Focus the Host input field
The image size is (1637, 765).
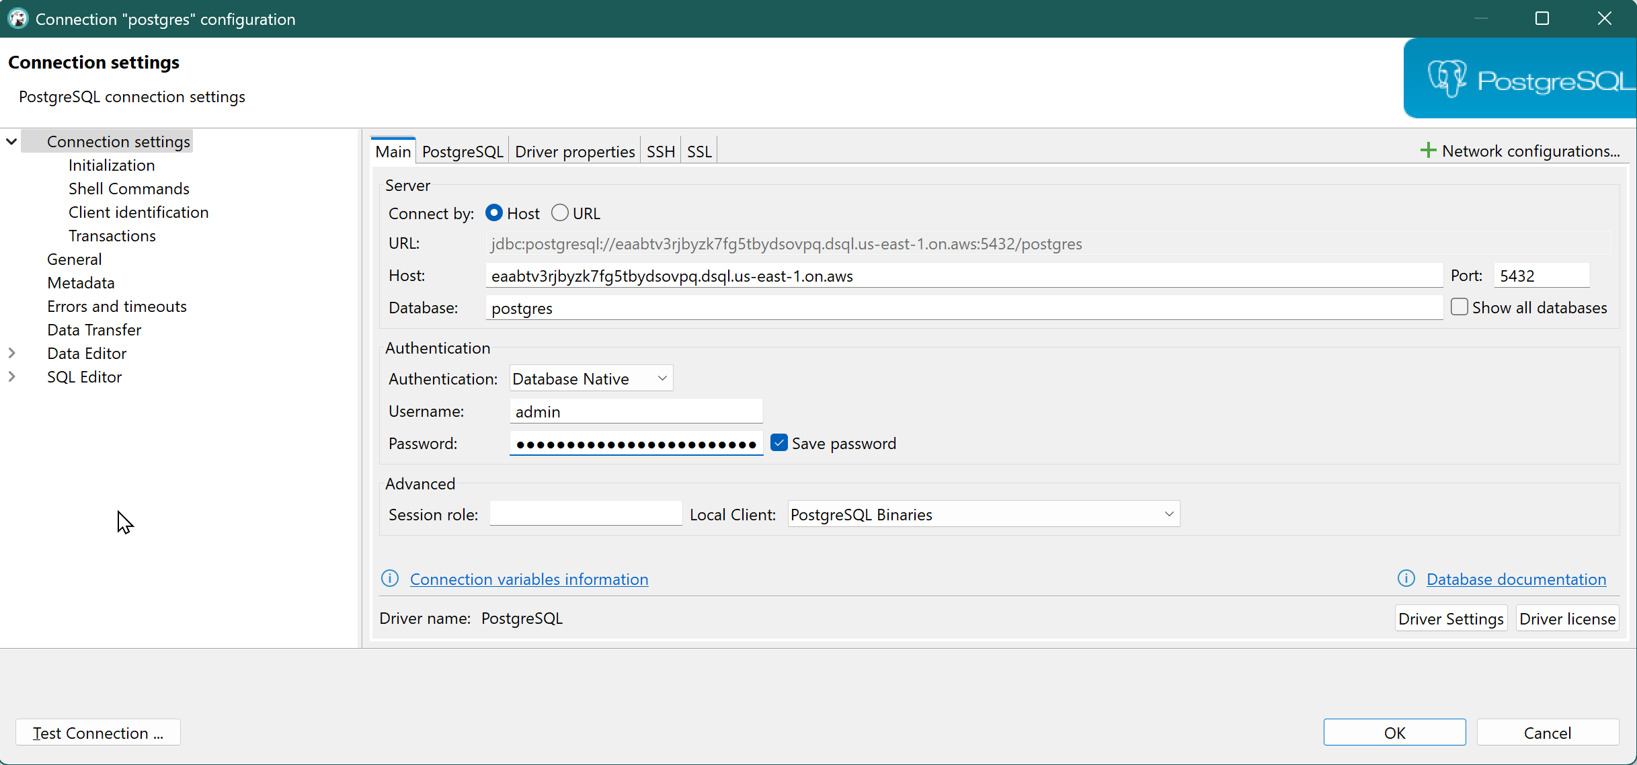click(x=963, y=276)
